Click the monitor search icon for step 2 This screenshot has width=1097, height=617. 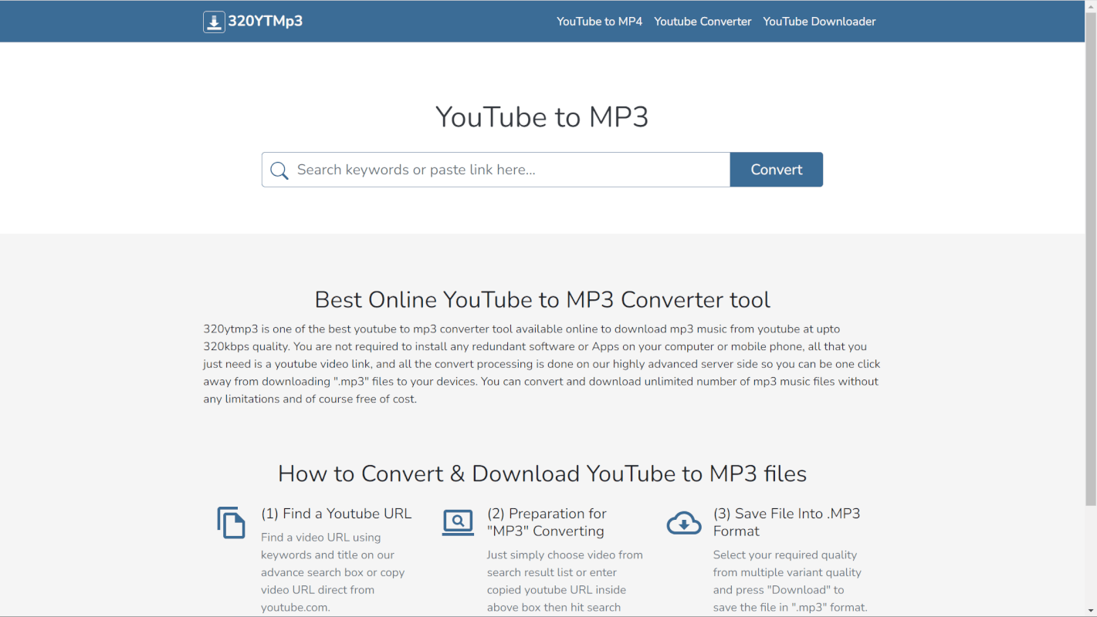[458, 523]
